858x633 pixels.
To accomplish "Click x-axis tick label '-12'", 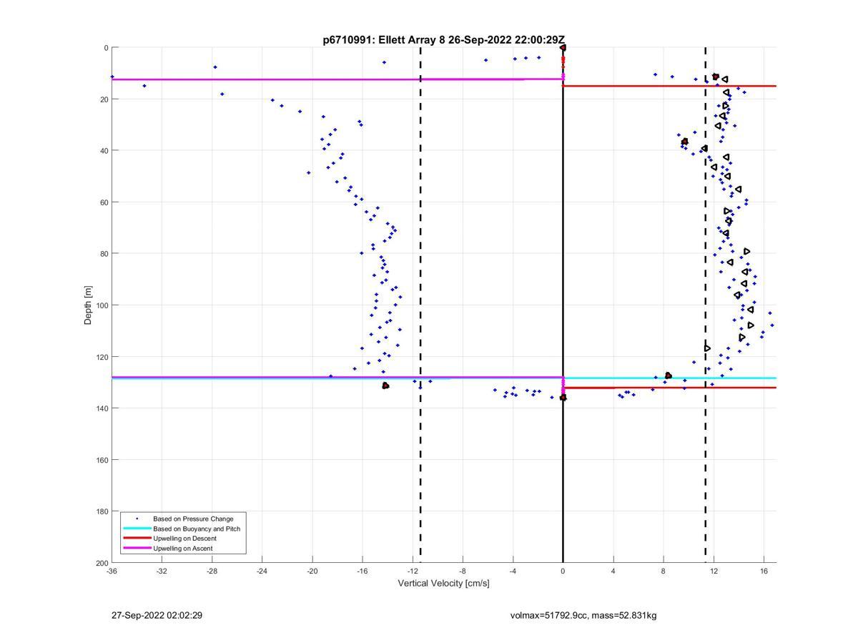I will [413, 571].
